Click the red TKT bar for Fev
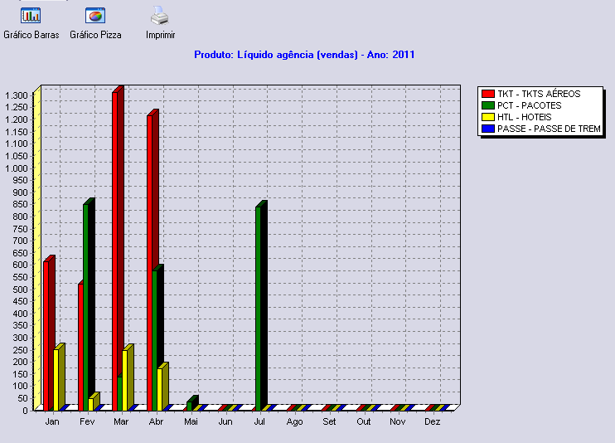615x443 pixels. [80, 347]
